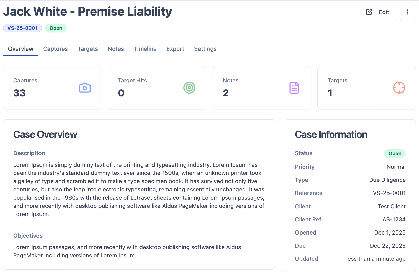This screenshot has width=419, height=272.
Task: Click the Open status badge under title
Action: pyautogui.click(x=56, y=28)
